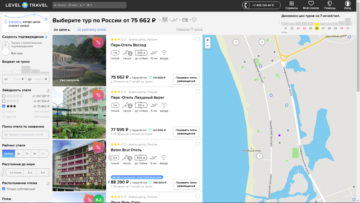Uncheck Только собственный beach checkbox

click(x=4, y=189)
